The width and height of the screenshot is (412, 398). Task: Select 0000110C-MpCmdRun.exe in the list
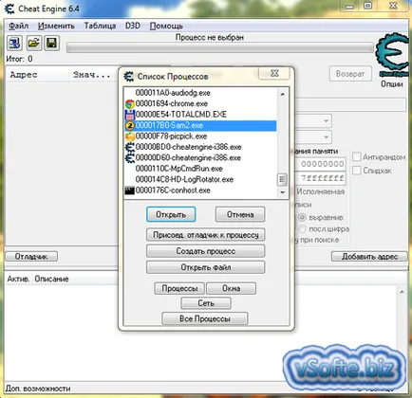pyautogui.click(x=200, y=169)
